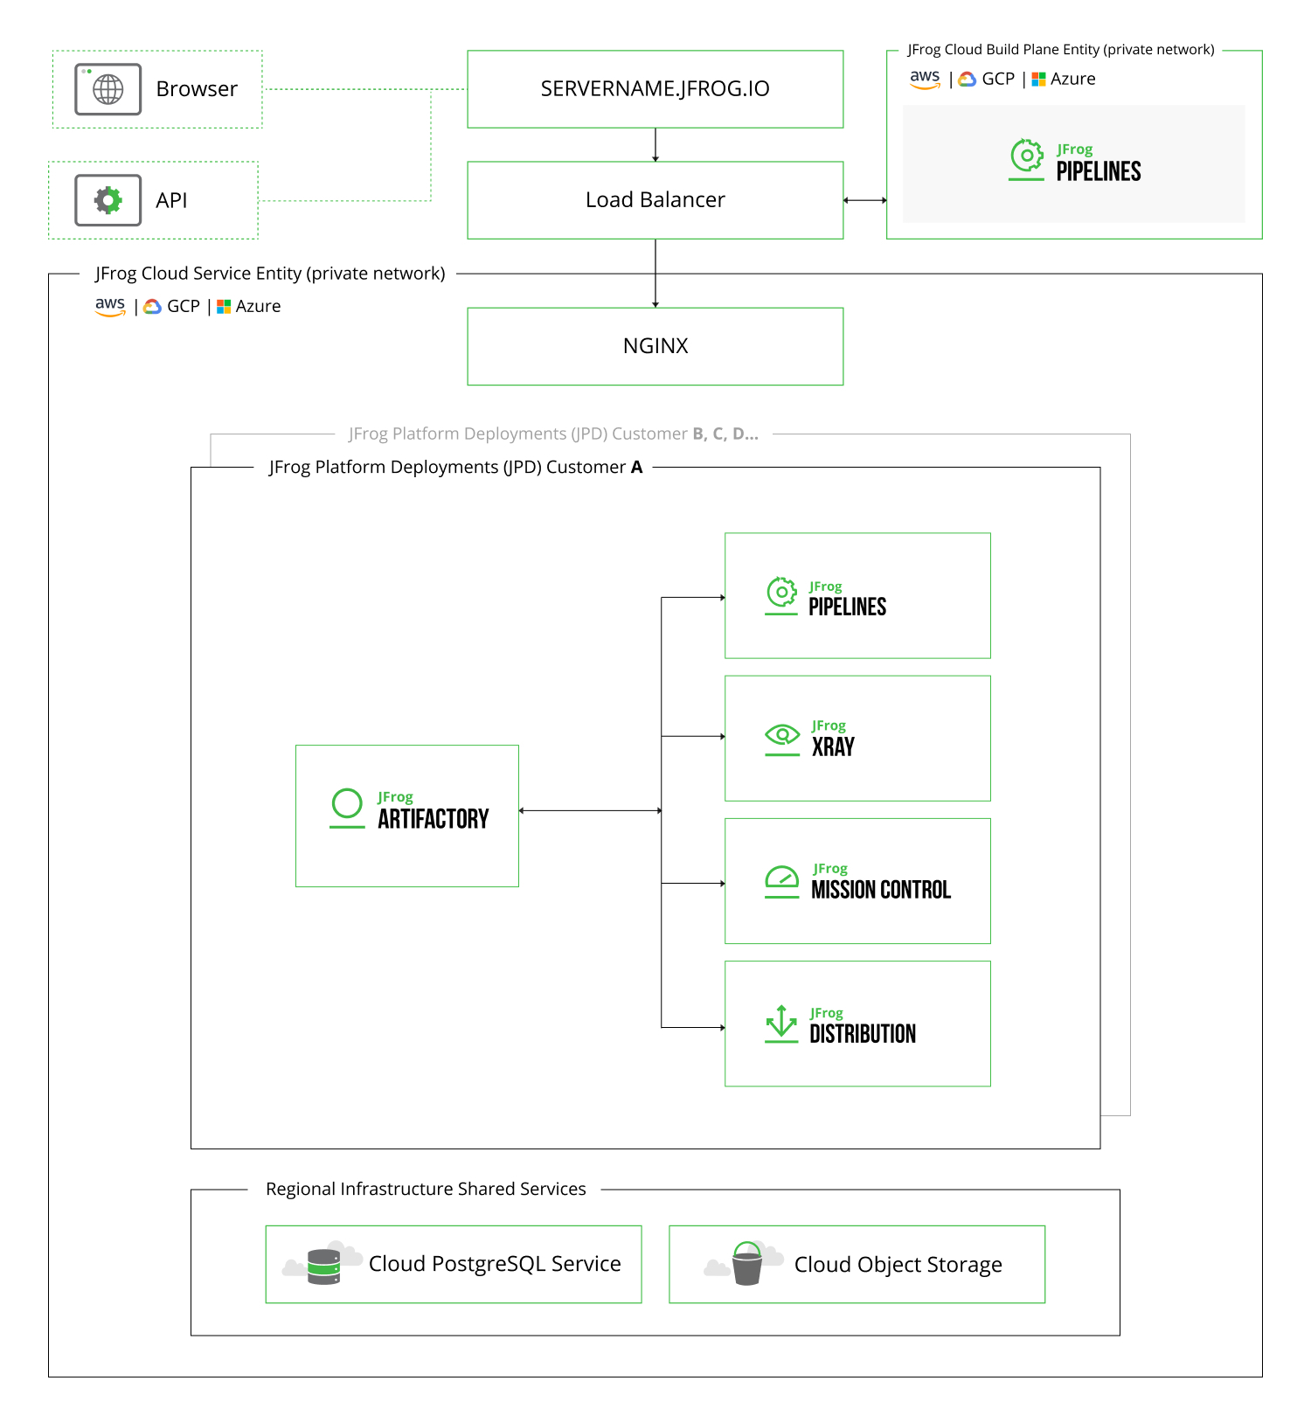Click the JFrog Platform Deployments Customer A title
This screenshot has height=1416, width=1311.
coord(455,468)
